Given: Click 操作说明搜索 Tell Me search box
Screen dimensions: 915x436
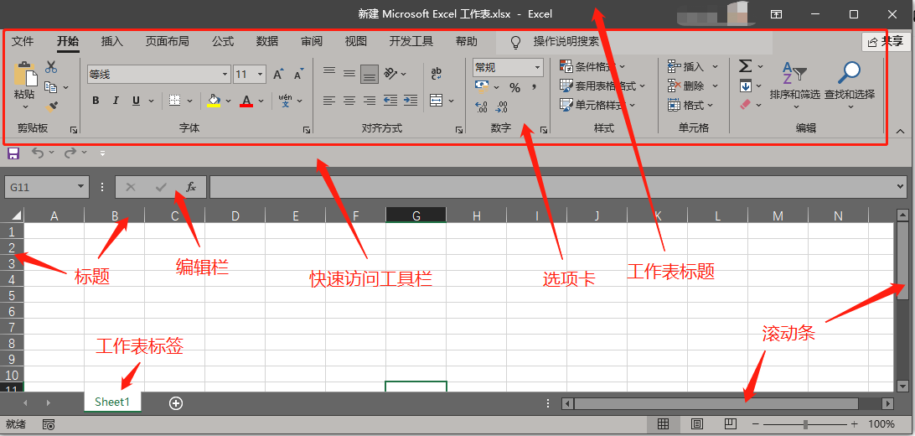Looking at the screenshot, I should pos(633,42).
